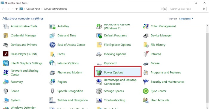Open the Ease of Access Center icon

[52, 45]
